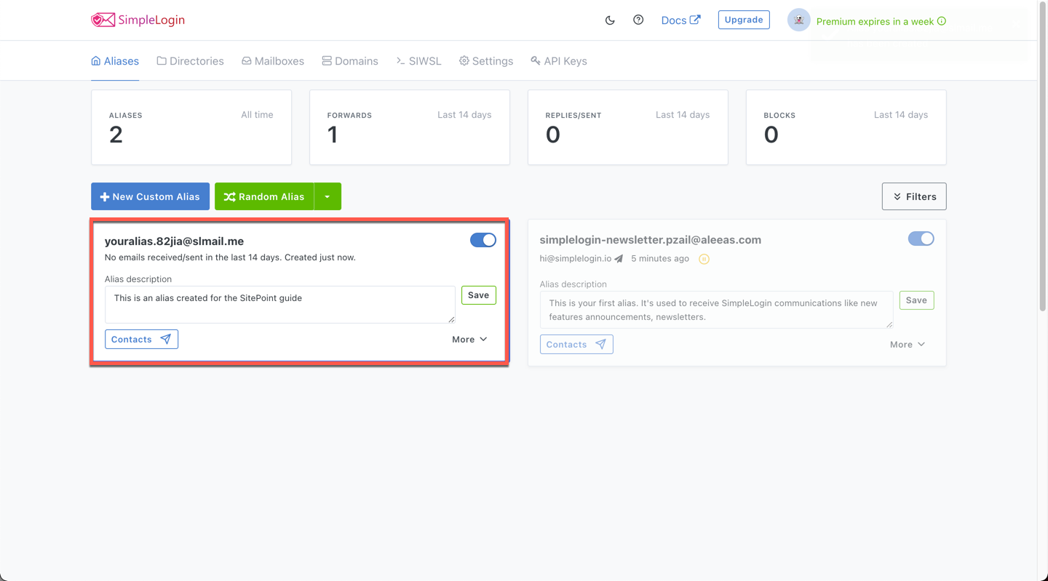Toggle dark mode moon icon

tap(610, 20)
